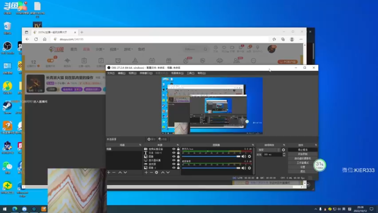Screen dimensions: 378x213
Task: Open OBS Studio desktop shortcut
Action: [x=8, y=47]
